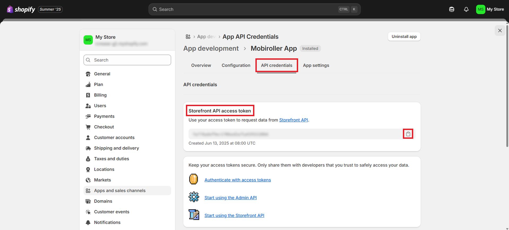Click the Taxes and duties icon
This screenshot has width=509, height=230.
[x=88, y=159]
